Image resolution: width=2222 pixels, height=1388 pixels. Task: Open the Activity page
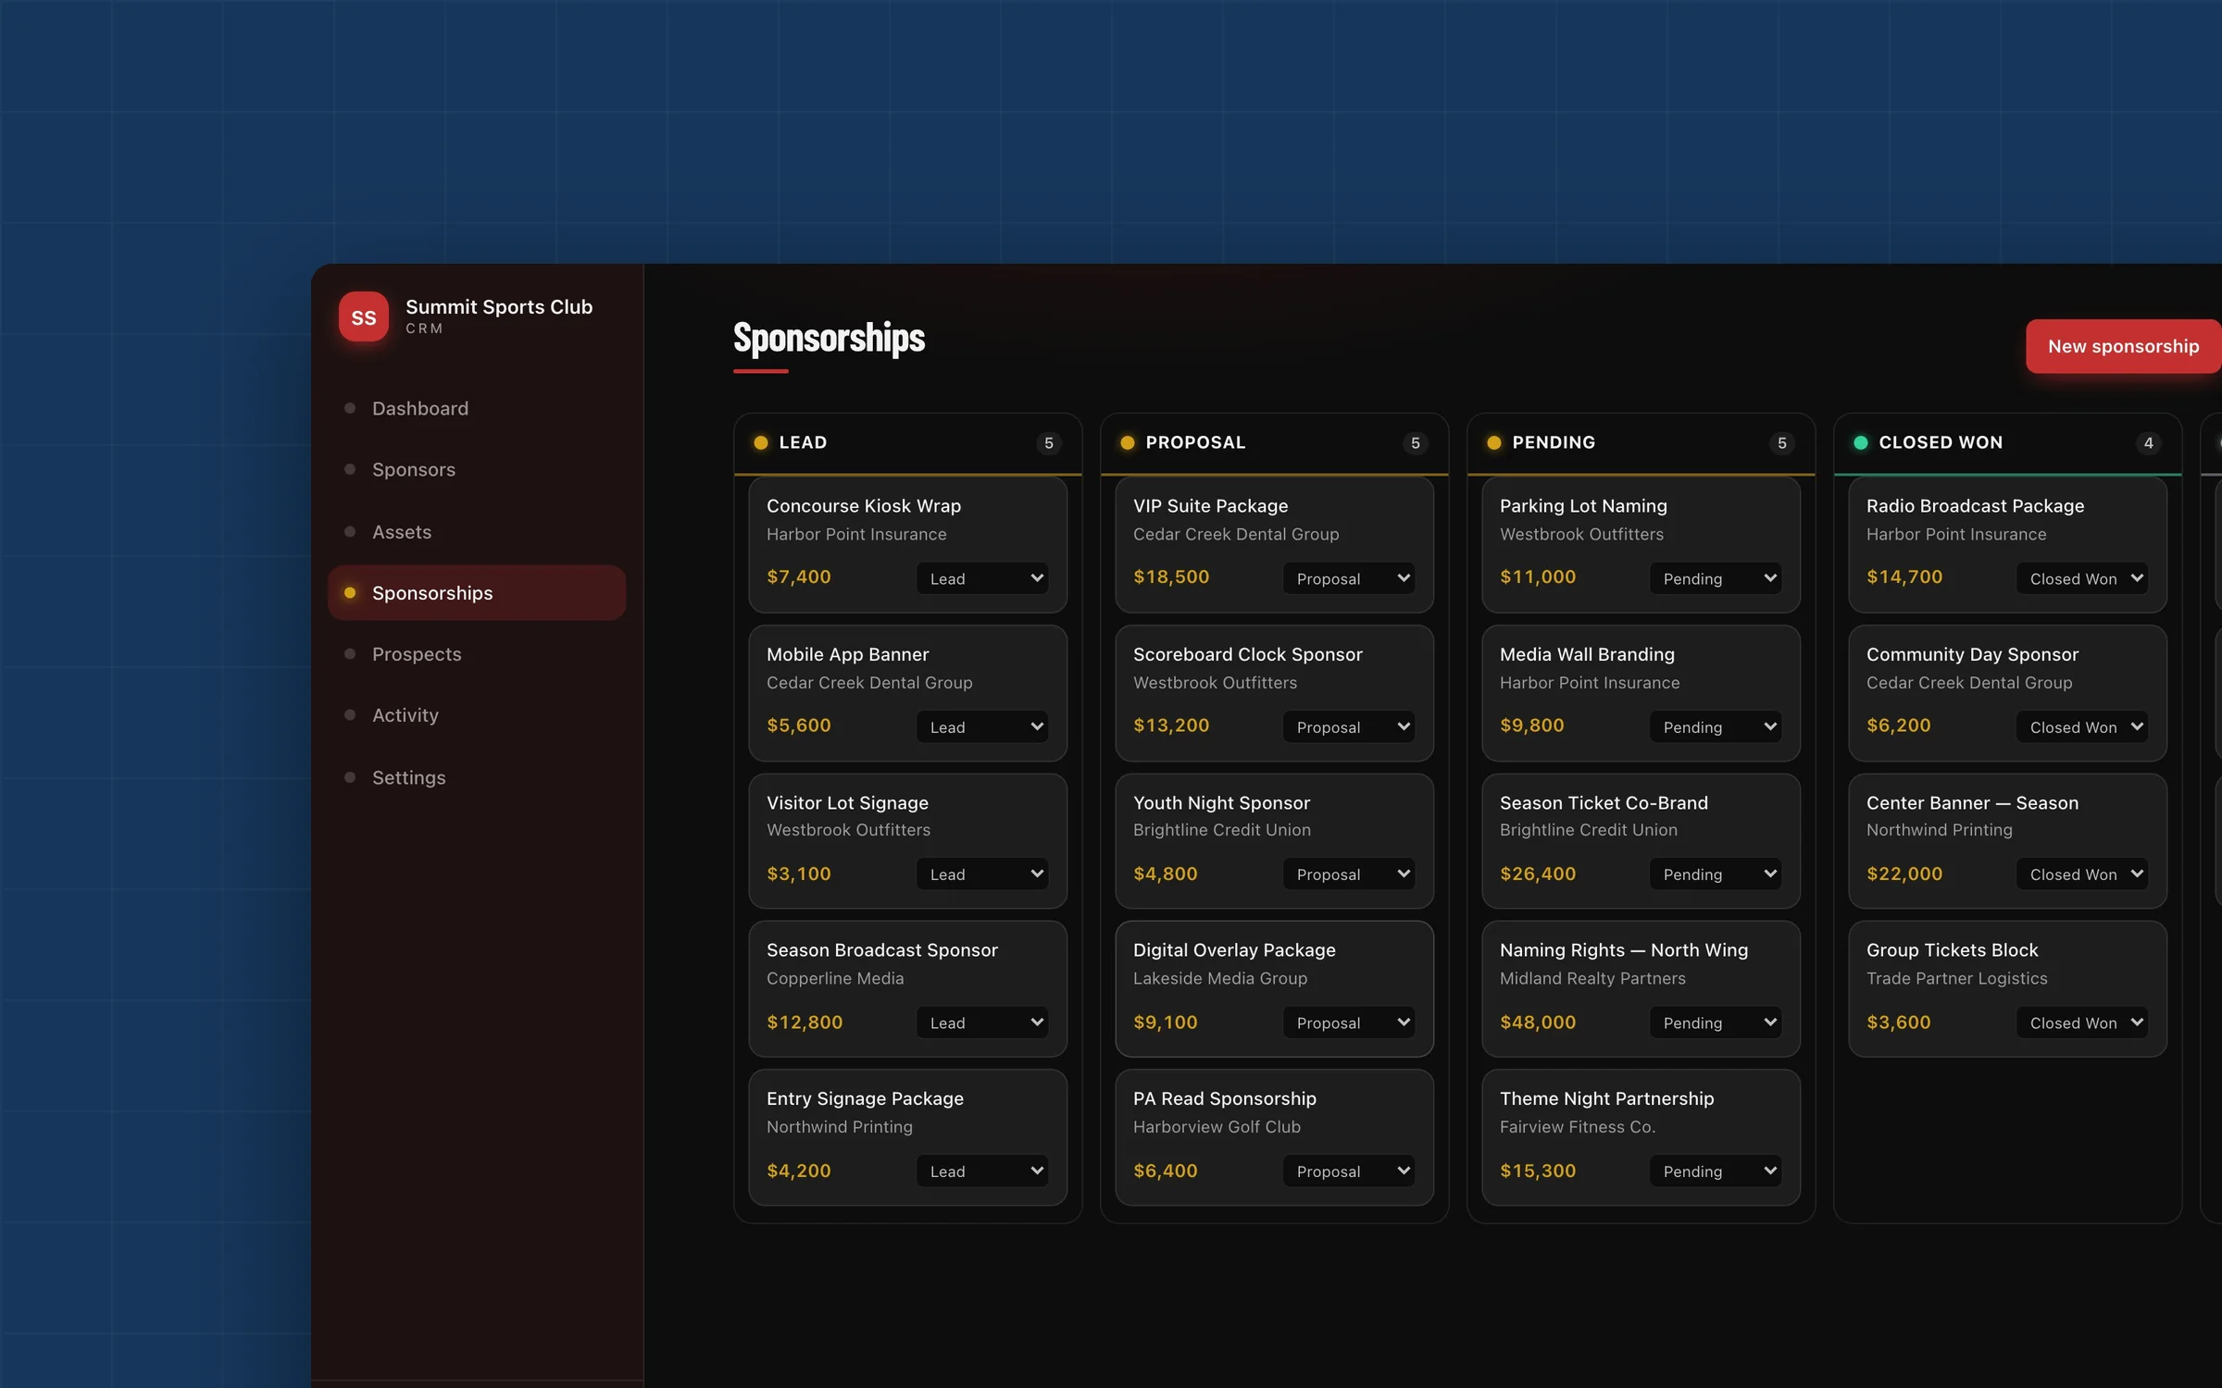pos(477,715)
